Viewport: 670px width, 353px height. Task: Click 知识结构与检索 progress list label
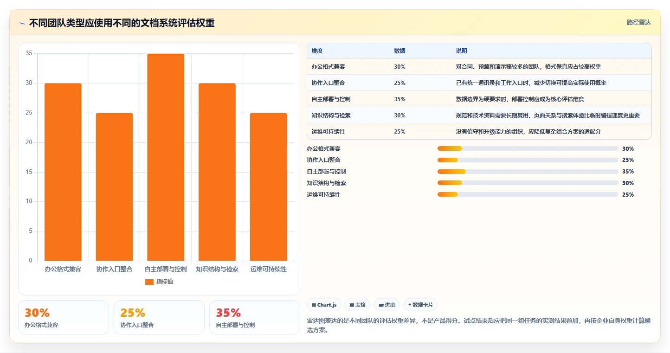click(x=326, y=183)
